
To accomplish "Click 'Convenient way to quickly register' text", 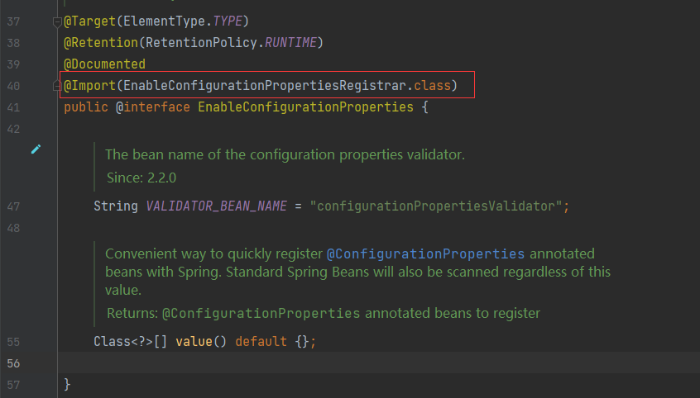I will (213, 253).
